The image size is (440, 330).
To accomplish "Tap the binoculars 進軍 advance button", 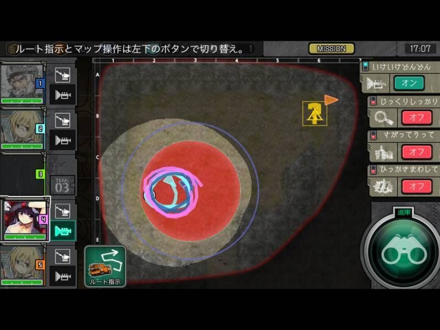I will click(x=404, y=252).
